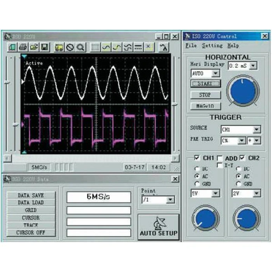
Task: Open the CH1 5V scale dropdown
Action: pos(216,193)
